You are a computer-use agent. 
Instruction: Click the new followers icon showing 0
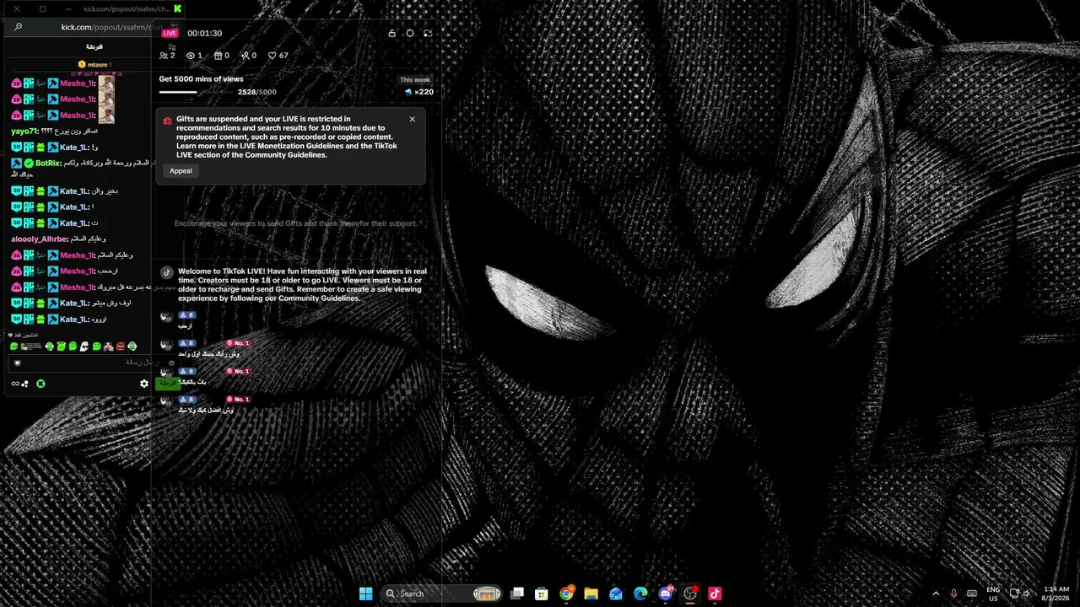point(245,56)
